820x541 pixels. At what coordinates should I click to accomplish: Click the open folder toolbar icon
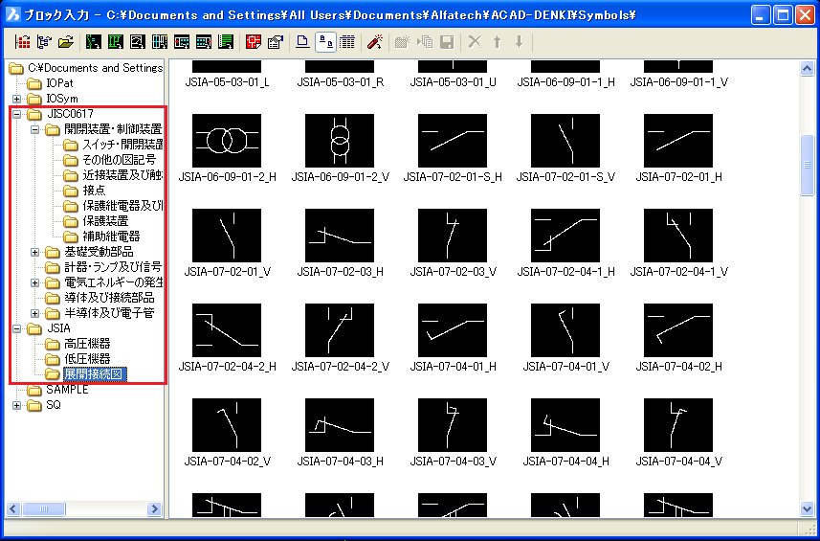66,42
